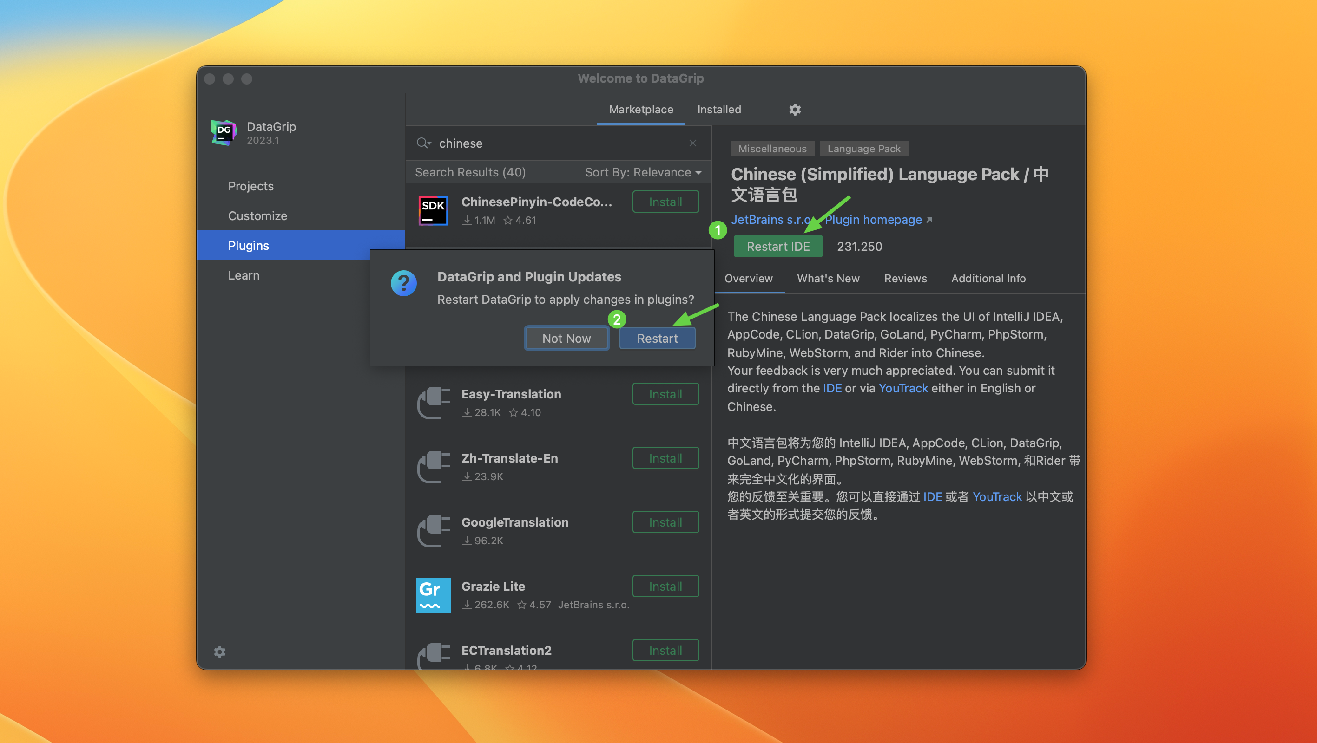Click the question mark icon in the dialog

coord(403,283)
